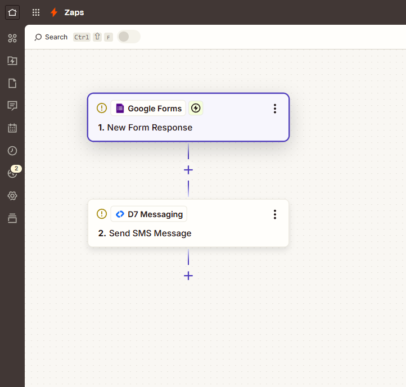
Task: Open the Search field
Action: tap(51, 37)
